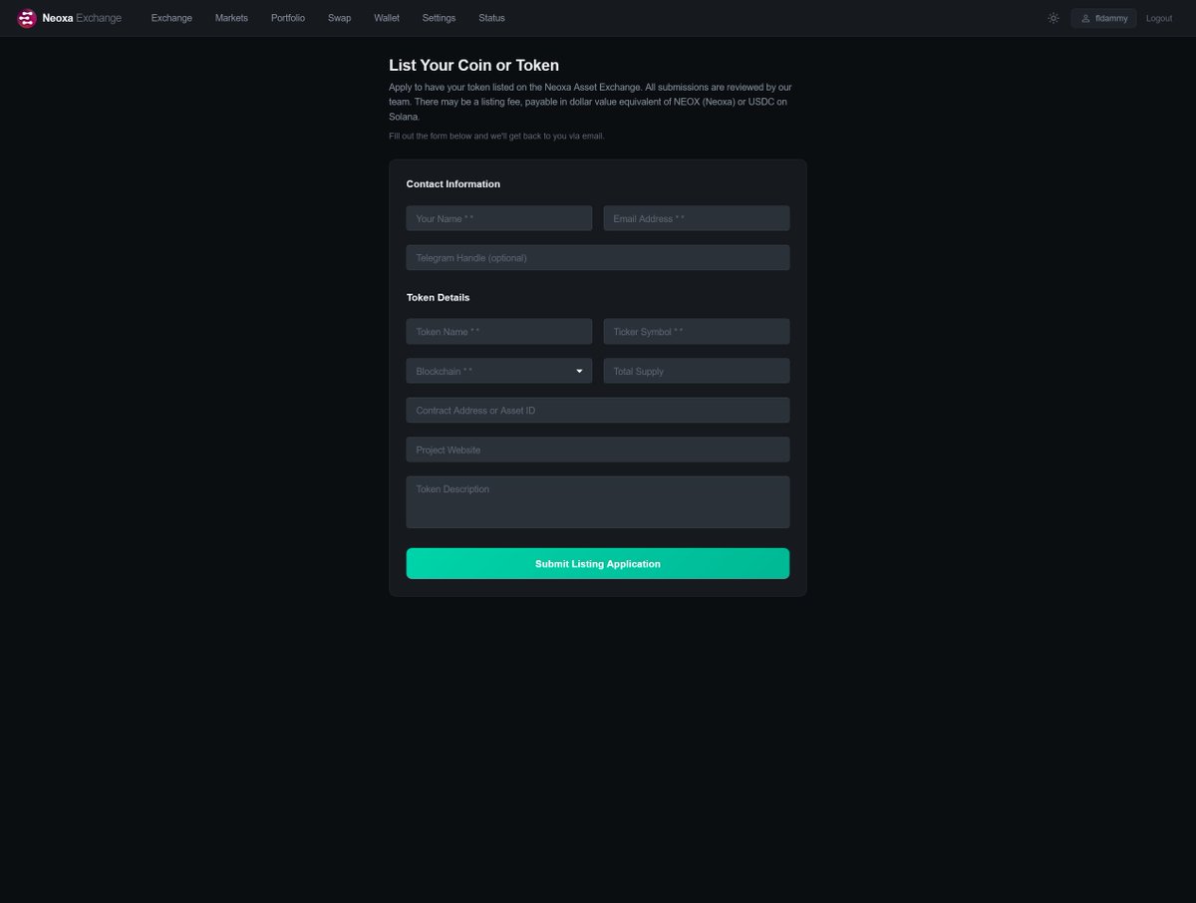Image resolution: width=1196 pixels, height=903 pixels.
Task: Click the 'Fill out the form below' note
Action: point(496,136)
